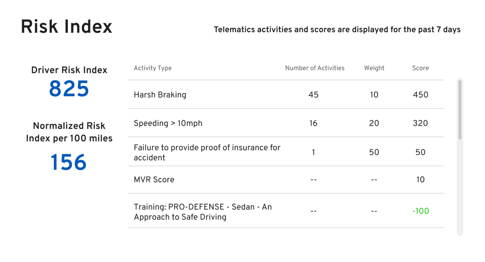
Task: Click the 450 Harsh Braking score
Action: [420, 94]
